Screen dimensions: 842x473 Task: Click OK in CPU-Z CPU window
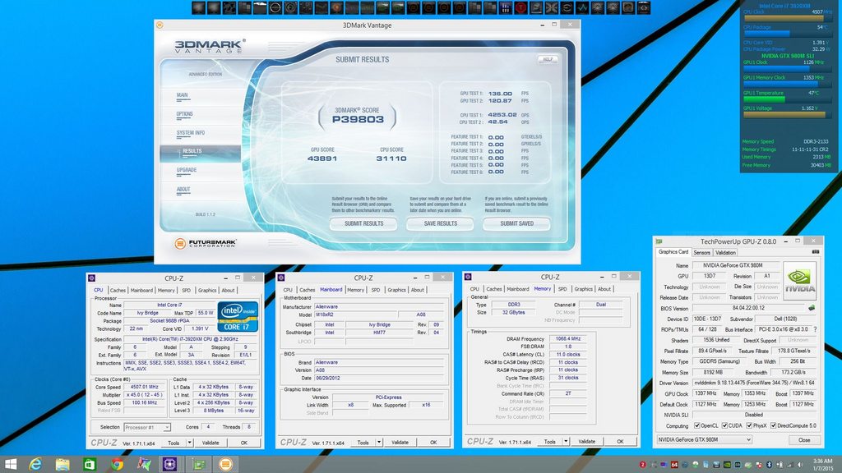point(243,443)
